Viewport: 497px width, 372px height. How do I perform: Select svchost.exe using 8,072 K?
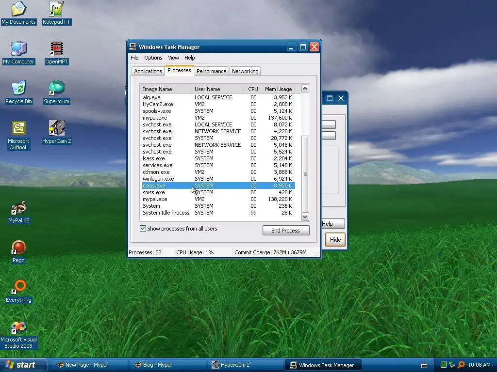coord(218,124)
